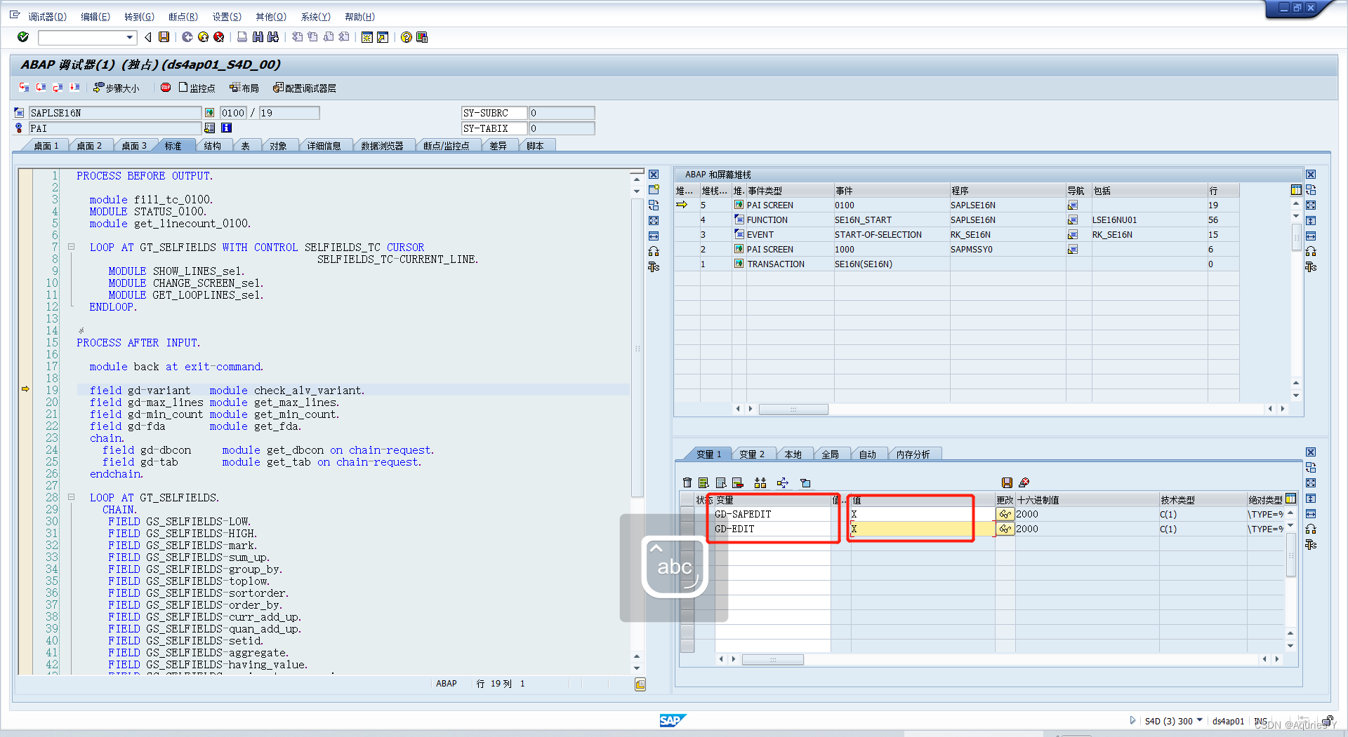Switch to the 结构 tab
The image size is (1348, 737).
(213, 146)
